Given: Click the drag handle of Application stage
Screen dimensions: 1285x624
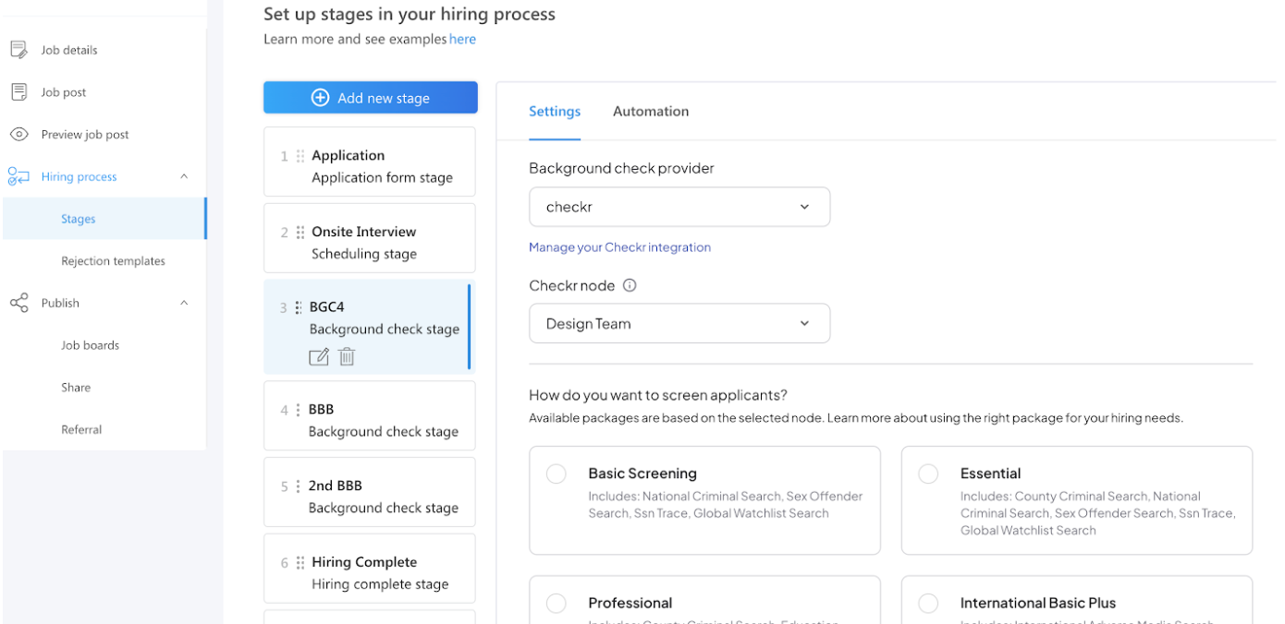Looking at the screenshot, I should click(x=300, y=156).
